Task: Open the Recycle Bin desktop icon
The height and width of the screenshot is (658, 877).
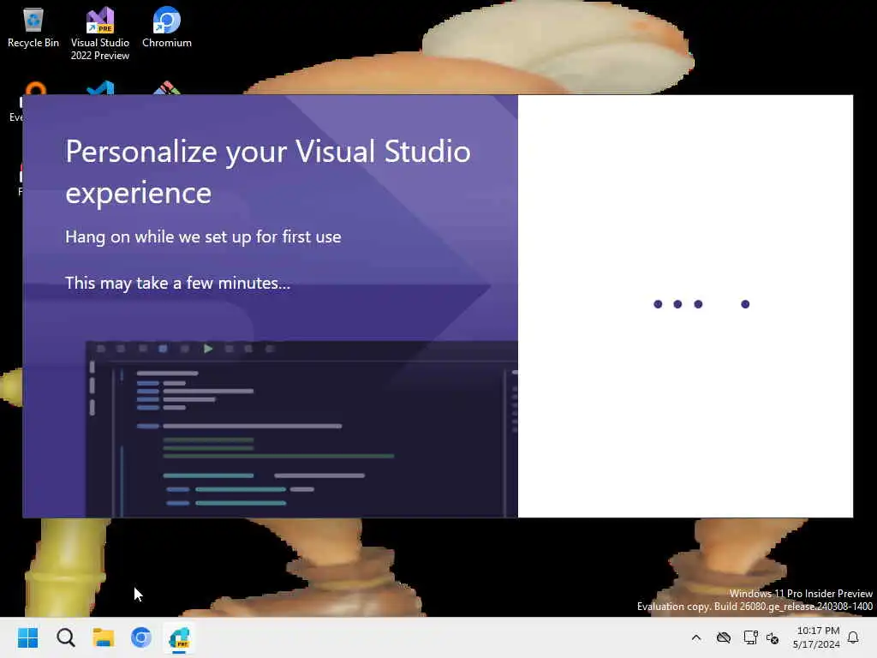Action: (33, 27)
